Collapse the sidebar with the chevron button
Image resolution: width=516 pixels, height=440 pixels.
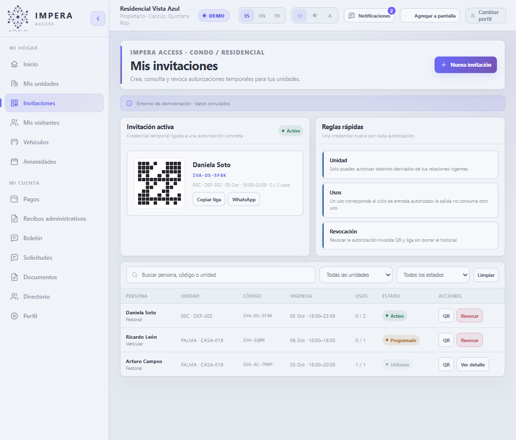pos(98,19)
